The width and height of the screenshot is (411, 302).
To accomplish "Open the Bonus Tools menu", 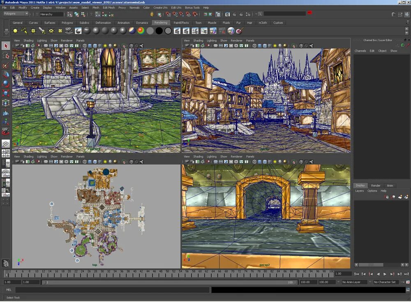I will 192,7.
